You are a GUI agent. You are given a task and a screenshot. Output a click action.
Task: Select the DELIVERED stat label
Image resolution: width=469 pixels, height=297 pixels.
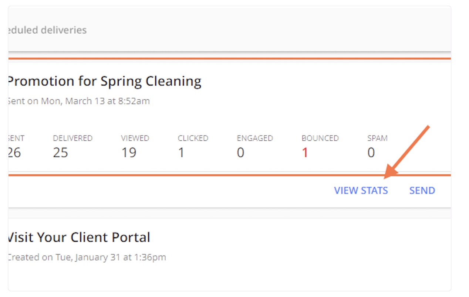coord(72,139)
